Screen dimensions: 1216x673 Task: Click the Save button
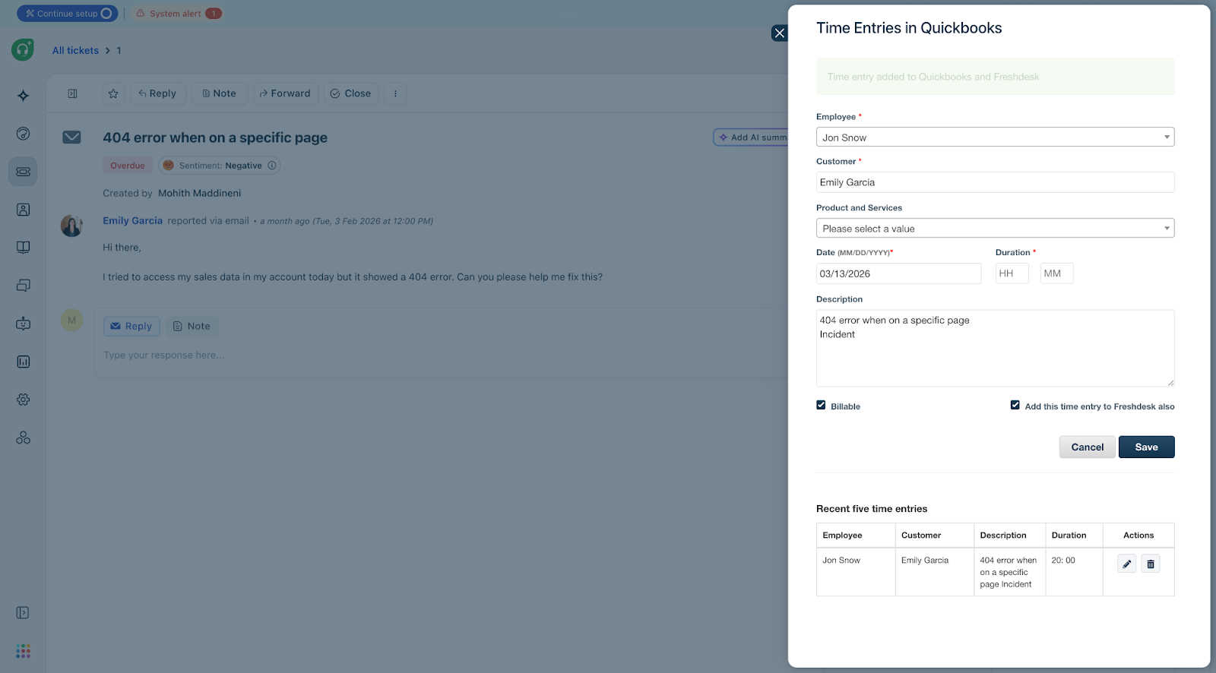tap(1146, 447)
